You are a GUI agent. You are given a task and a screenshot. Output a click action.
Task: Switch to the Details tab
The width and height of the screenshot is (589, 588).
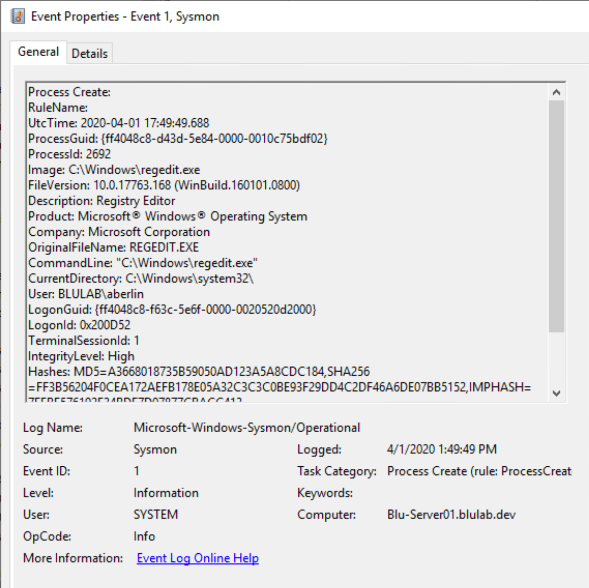tap(89, 53)
